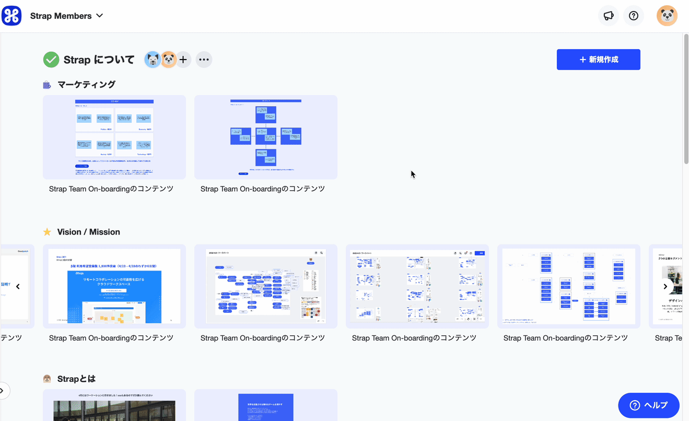
Task: Click the マーケティング section icon
Action: click(47, 85)
